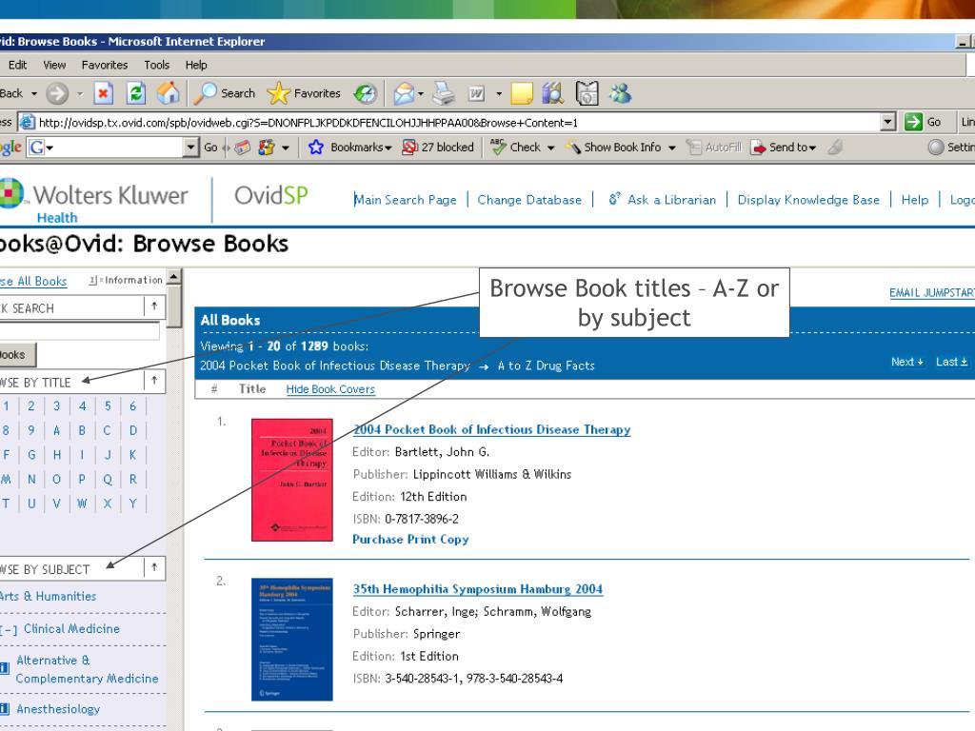Open the Messenger people icon
Screen dimensions: 975x731
point(620,93)
